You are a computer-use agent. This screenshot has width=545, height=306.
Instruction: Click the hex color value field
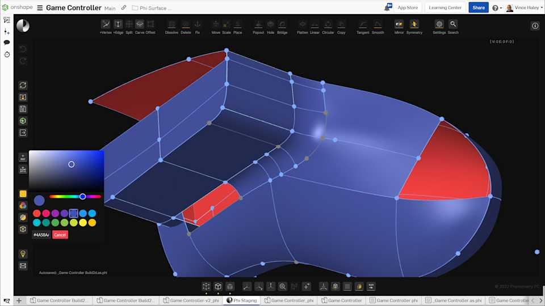[41, 235]
